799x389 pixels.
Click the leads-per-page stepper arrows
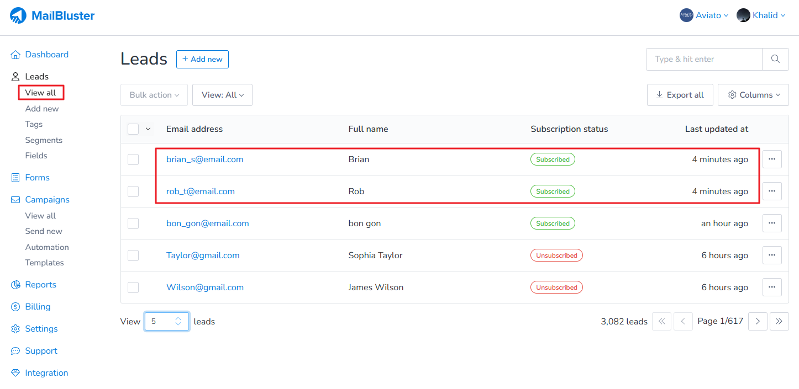coord(178,321)
